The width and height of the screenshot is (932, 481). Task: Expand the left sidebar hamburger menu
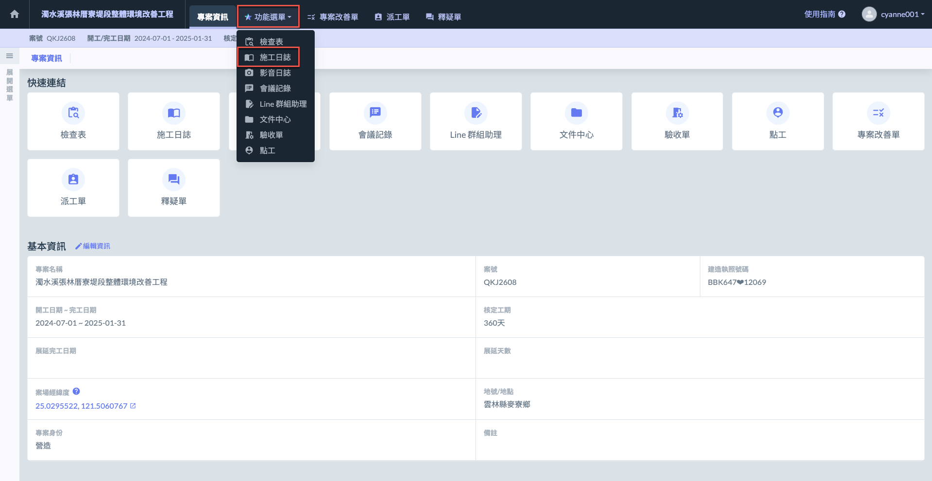[9, 56]
